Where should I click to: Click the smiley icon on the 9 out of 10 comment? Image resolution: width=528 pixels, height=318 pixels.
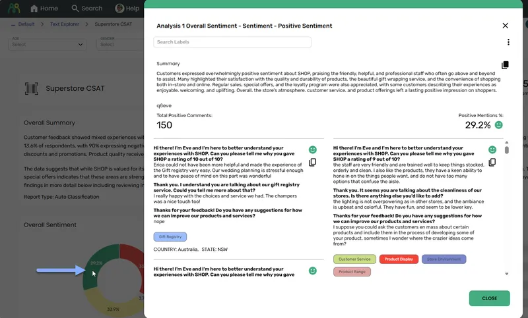[x=492, y=149]
